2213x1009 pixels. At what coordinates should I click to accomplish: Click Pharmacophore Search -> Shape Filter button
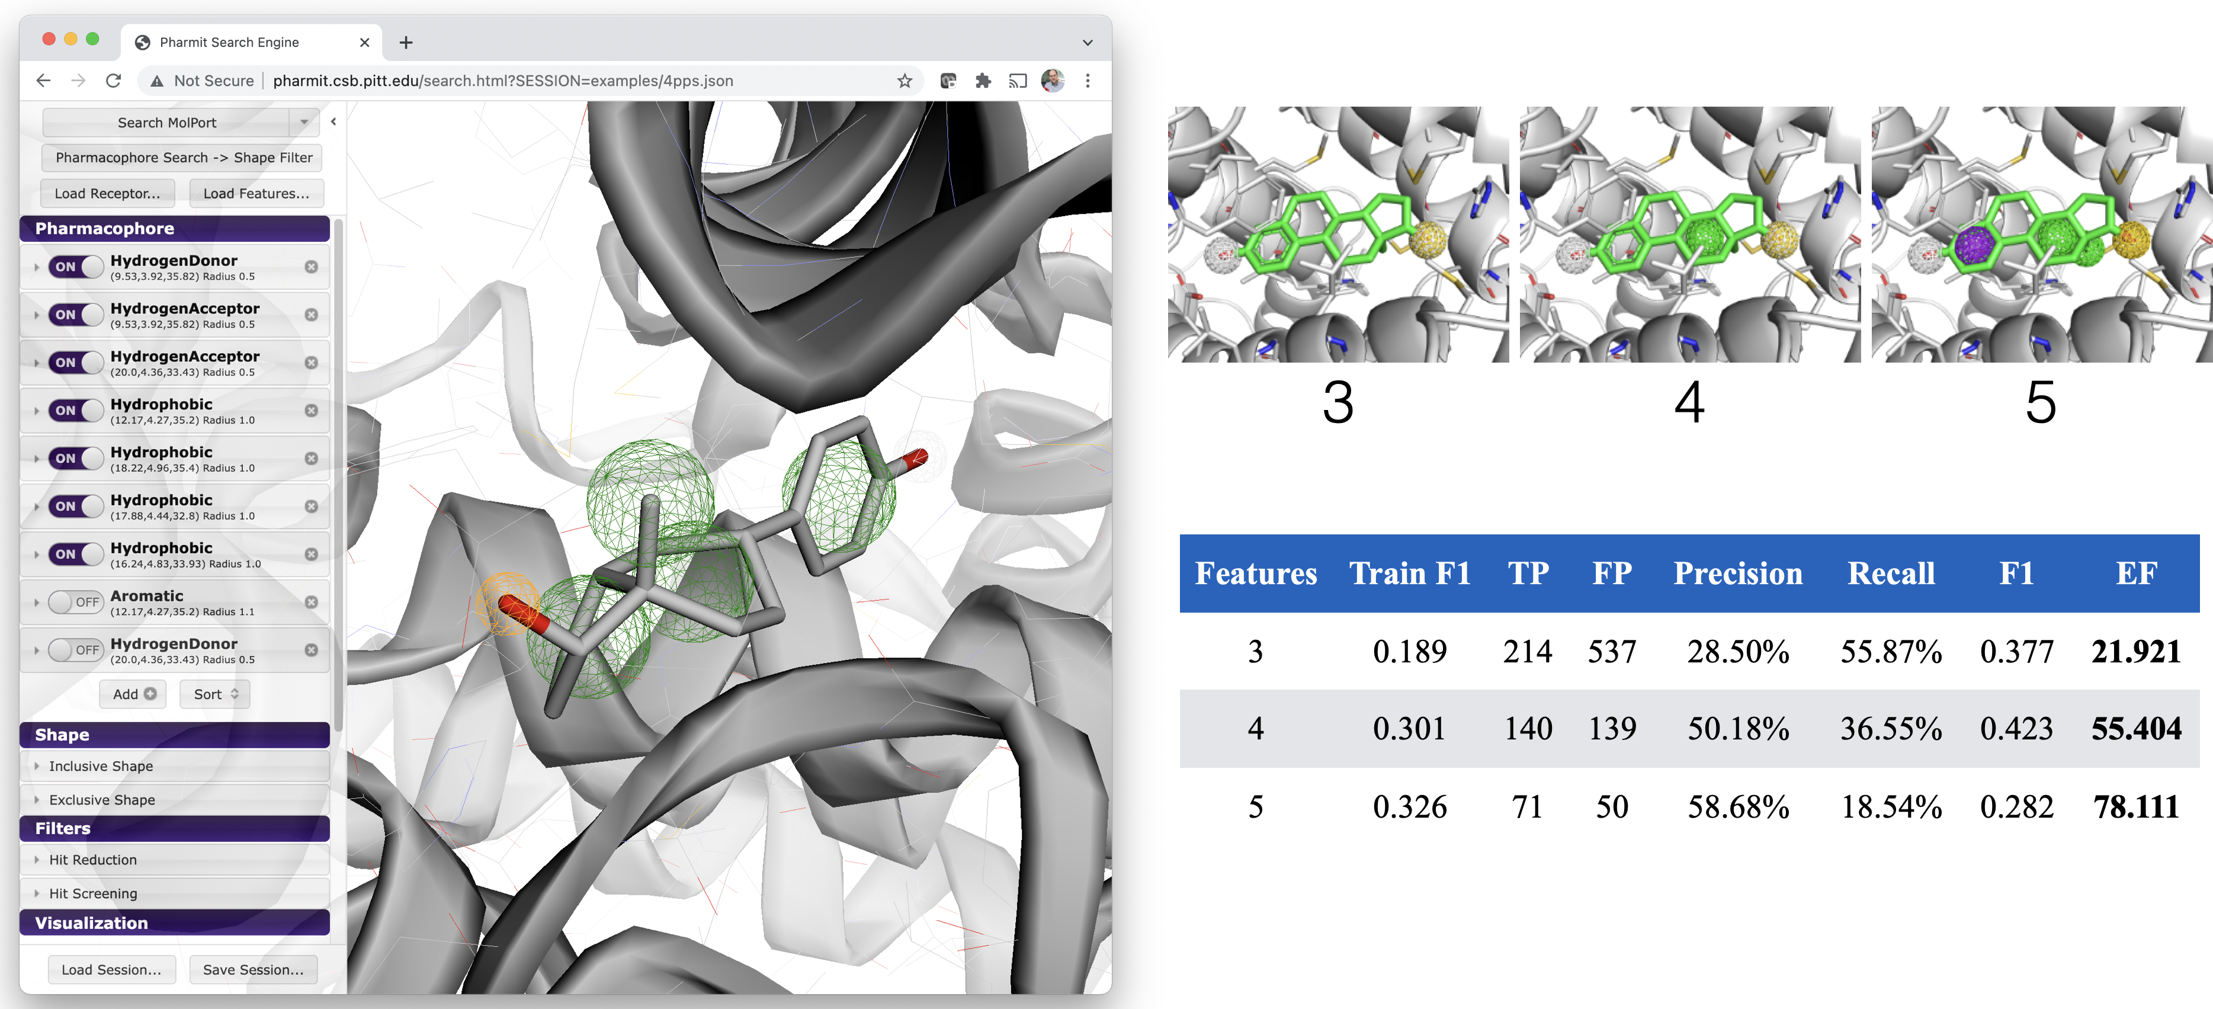pyautogui.click(x=183, y=157)
